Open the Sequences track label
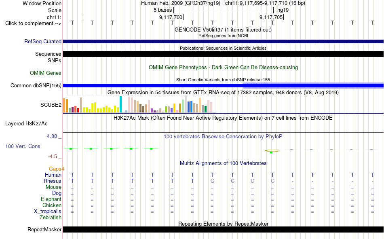Viewport: 384px width, 239px height. click(48, 54)
